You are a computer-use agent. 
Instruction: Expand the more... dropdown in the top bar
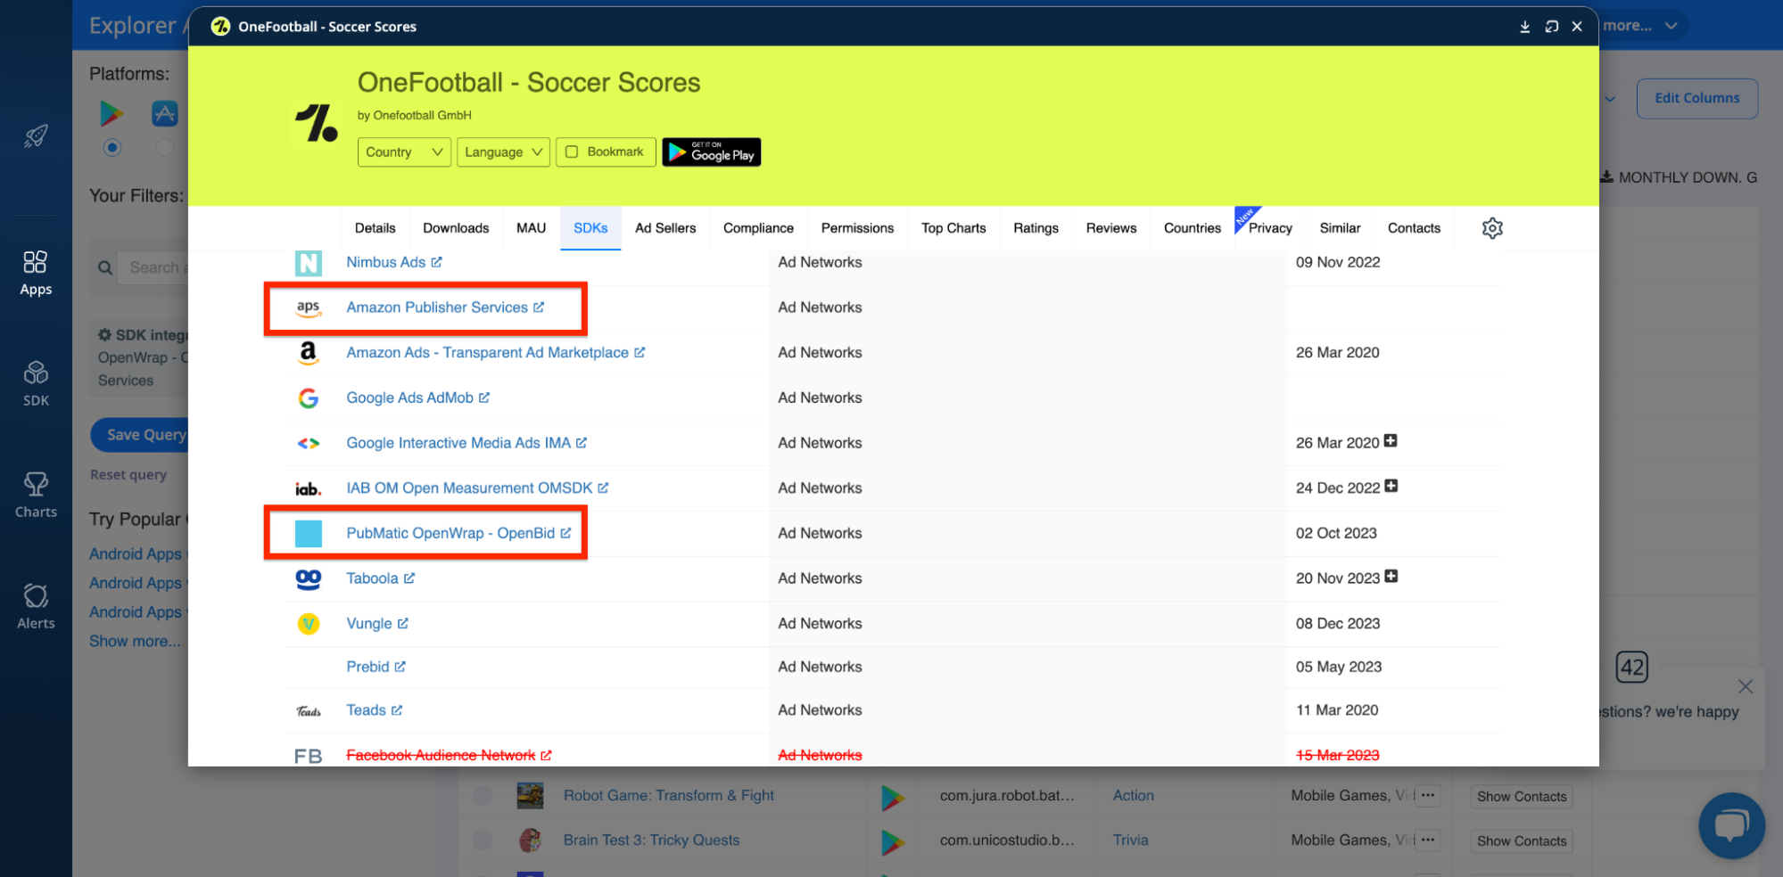coord(1639,26)
